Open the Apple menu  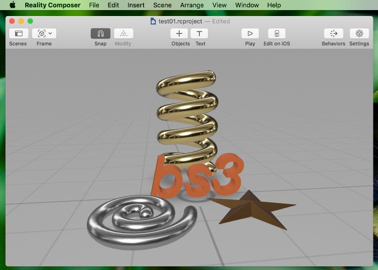tap(12, 5)
